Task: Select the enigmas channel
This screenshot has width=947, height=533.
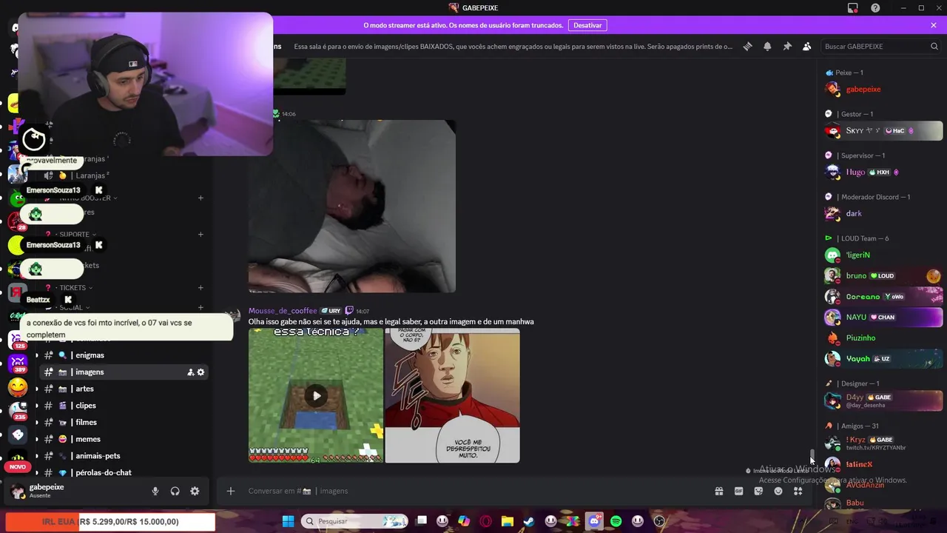Action: [124, 355]
